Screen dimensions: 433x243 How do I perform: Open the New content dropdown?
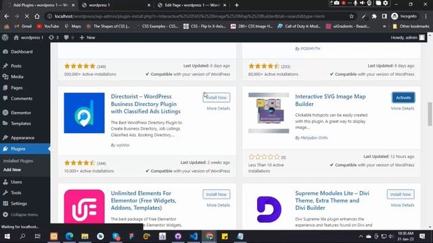pyautogui.click(x=87, y=38)
